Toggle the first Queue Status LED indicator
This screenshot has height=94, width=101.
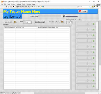[x=93, y=24]
